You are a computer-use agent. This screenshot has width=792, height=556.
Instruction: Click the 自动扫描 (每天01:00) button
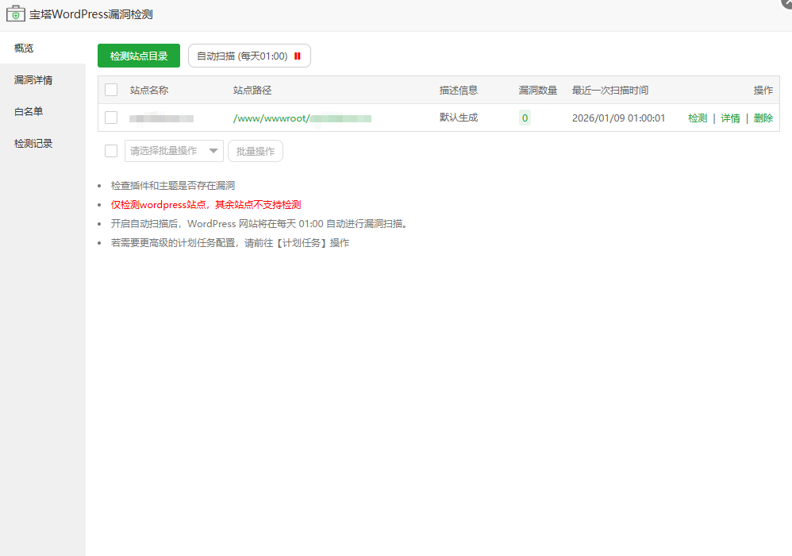[x=242, y=56]
